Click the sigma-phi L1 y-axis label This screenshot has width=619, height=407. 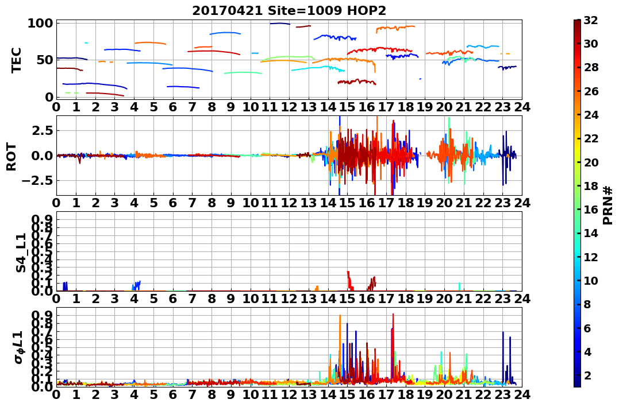click(x=19, y=347)
